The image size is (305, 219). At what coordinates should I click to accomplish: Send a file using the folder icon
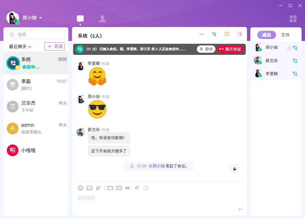(110, 188)
